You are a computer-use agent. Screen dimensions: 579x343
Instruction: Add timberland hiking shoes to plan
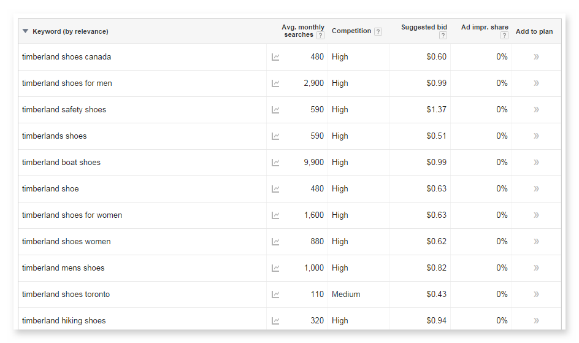pos(536,320)
